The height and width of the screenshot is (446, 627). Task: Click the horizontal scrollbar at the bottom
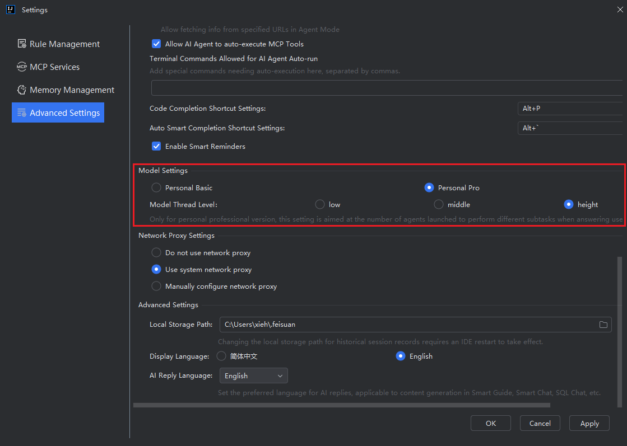(341, 405)
